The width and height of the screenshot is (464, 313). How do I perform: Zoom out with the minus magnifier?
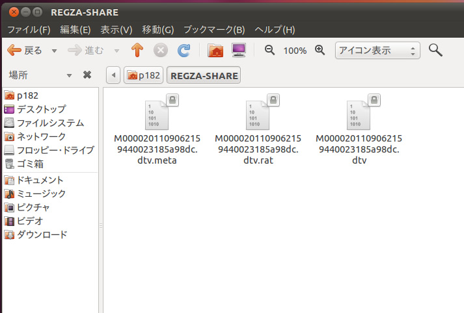pos(269,50)
